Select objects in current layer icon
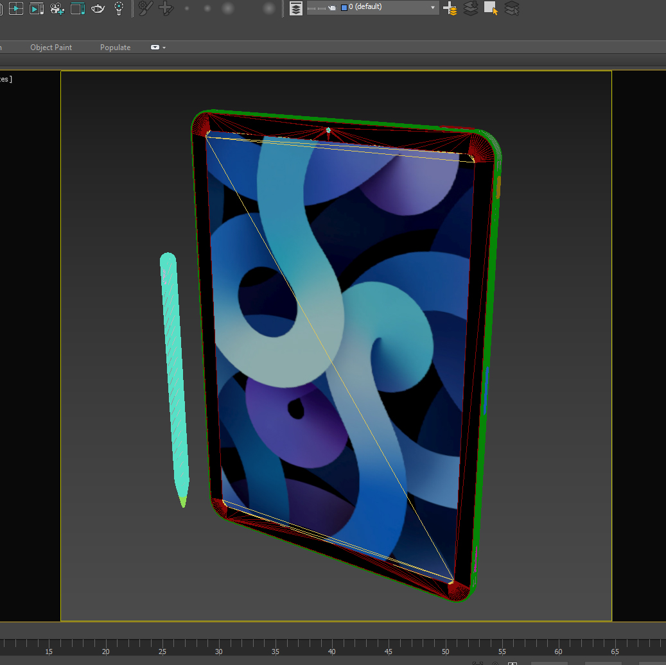Viewport: 666px width, 665px height. pos(491,8)
